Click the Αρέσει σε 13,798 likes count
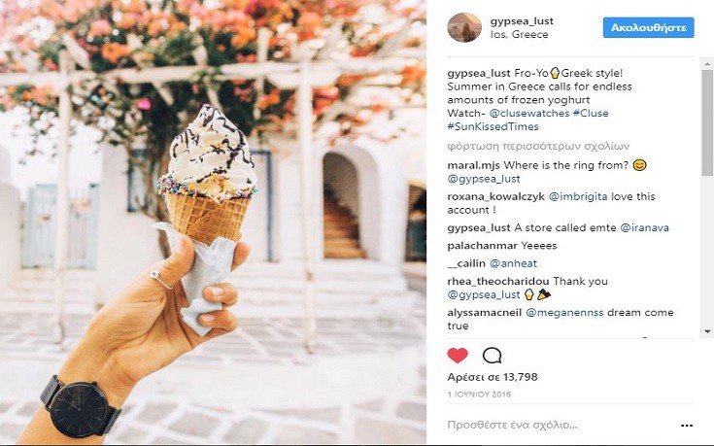Screen dimensions: 714x446 [x=493, y=377]
